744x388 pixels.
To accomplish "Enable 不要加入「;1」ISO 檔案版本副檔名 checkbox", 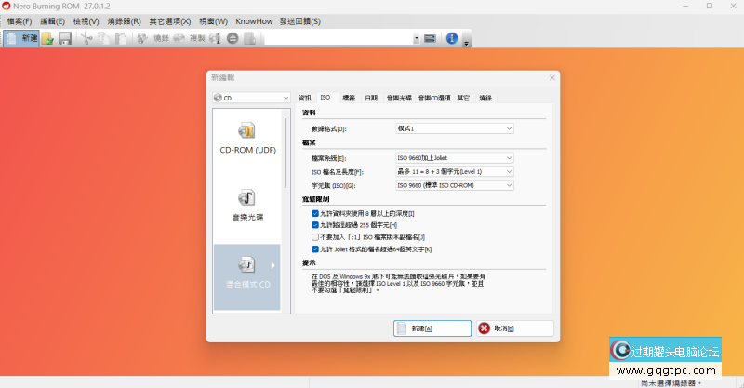I will coord(315,237).
